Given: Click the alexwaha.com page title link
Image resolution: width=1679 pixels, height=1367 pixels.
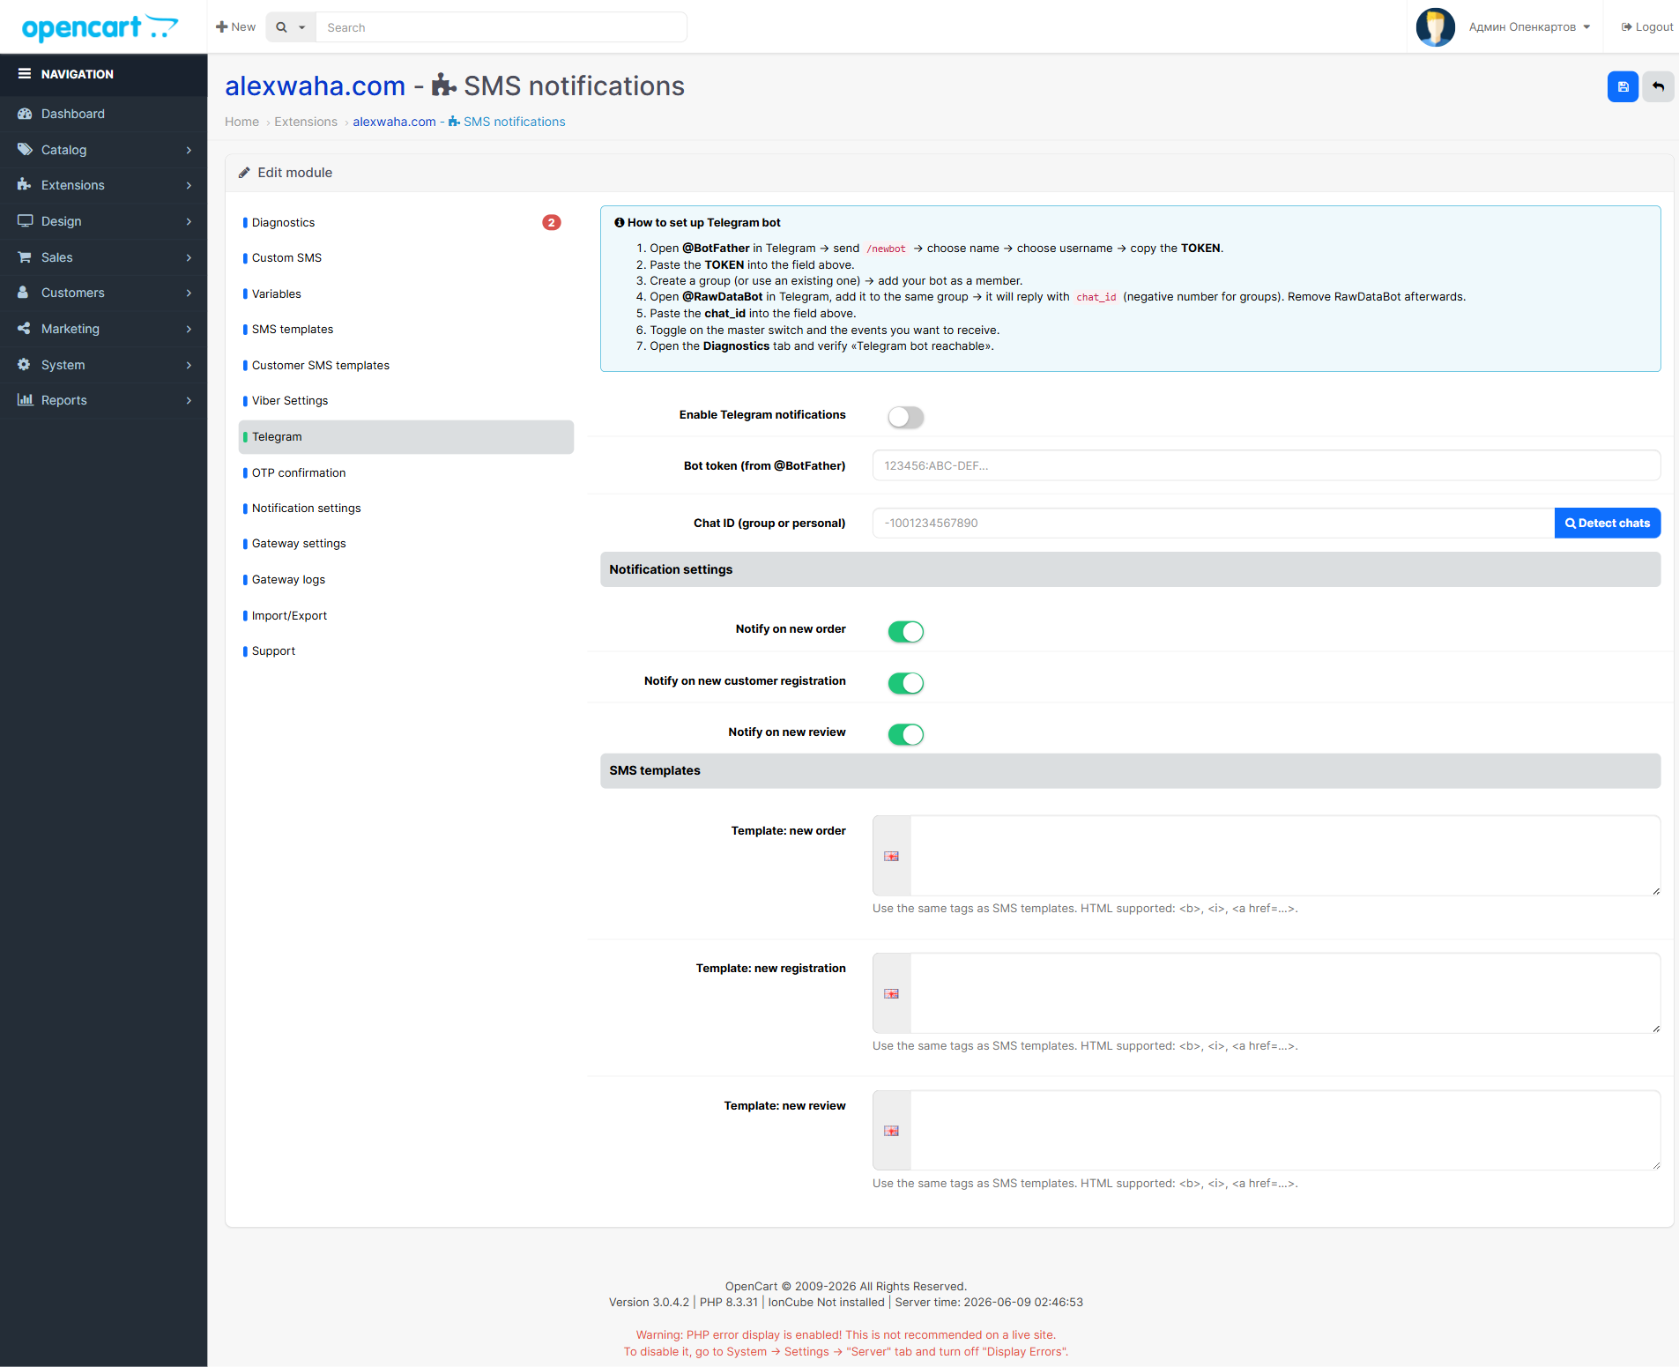Looking at the screenshot, I should (x=315, y=86).
